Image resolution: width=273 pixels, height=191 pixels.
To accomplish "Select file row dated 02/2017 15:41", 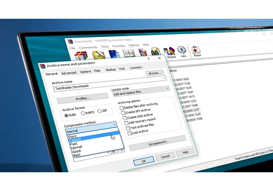I will pyautogui.click(x=184, y=89).
